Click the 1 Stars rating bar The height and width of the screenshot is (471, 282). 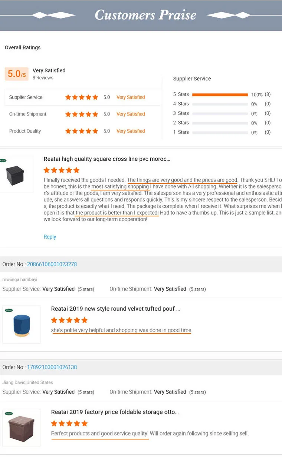[x=220, y=132]
